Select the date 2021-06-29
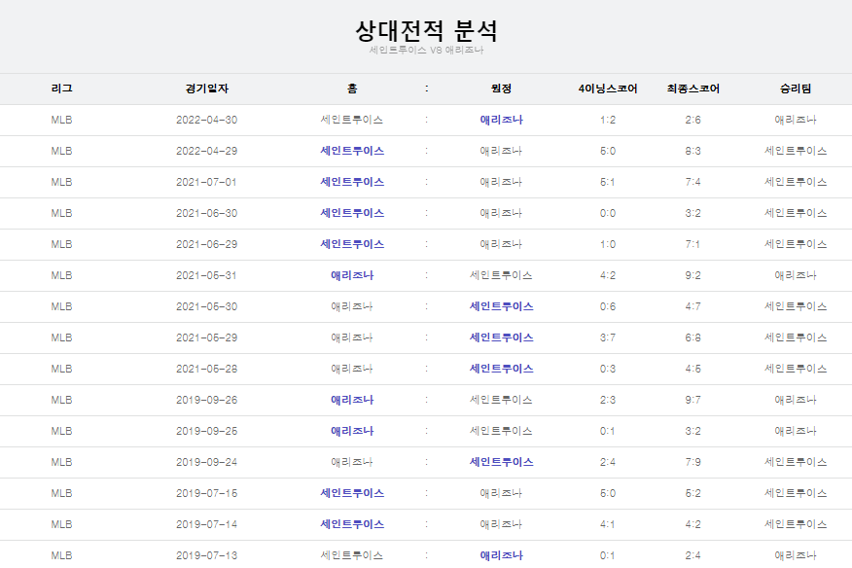Image resolution: width=852 pixels, height=568 pixels. click(206, 244)
